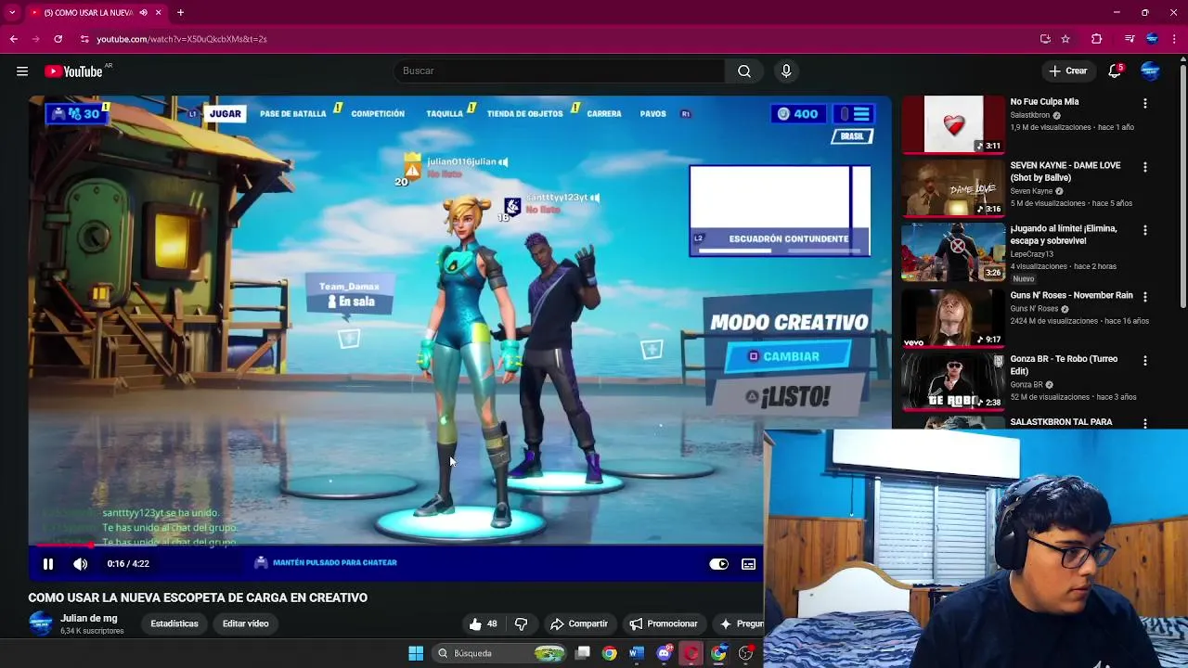The height and width of the screenshot is (668, 1188).
Task: Go to the YouTube home logo
Action: [x=73, y=71]
